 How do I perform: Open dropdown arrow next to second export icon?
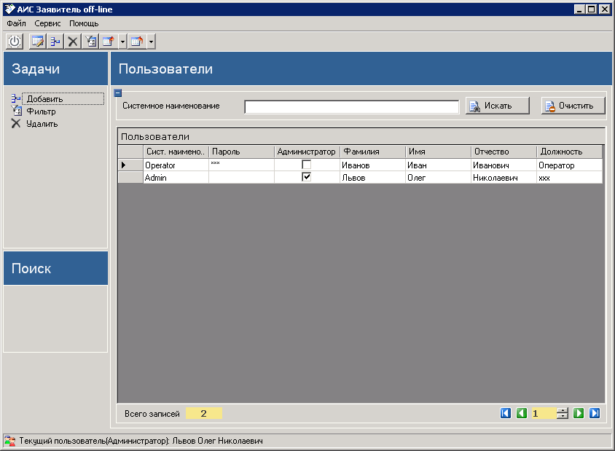(x=152, y=42)
